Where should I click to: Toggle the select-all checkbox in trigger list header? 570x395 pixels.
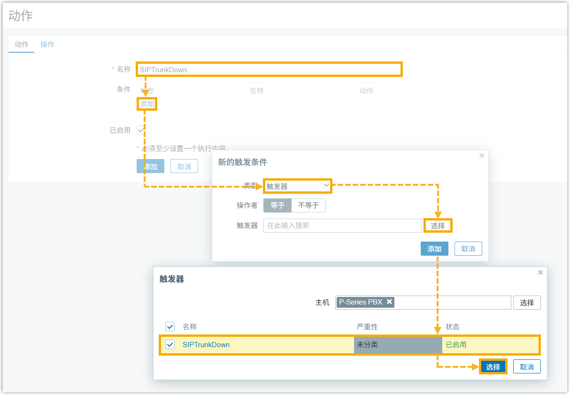pos(170,327)
